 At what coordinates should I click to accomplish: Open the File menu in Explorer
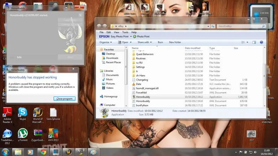pos(101,32)
